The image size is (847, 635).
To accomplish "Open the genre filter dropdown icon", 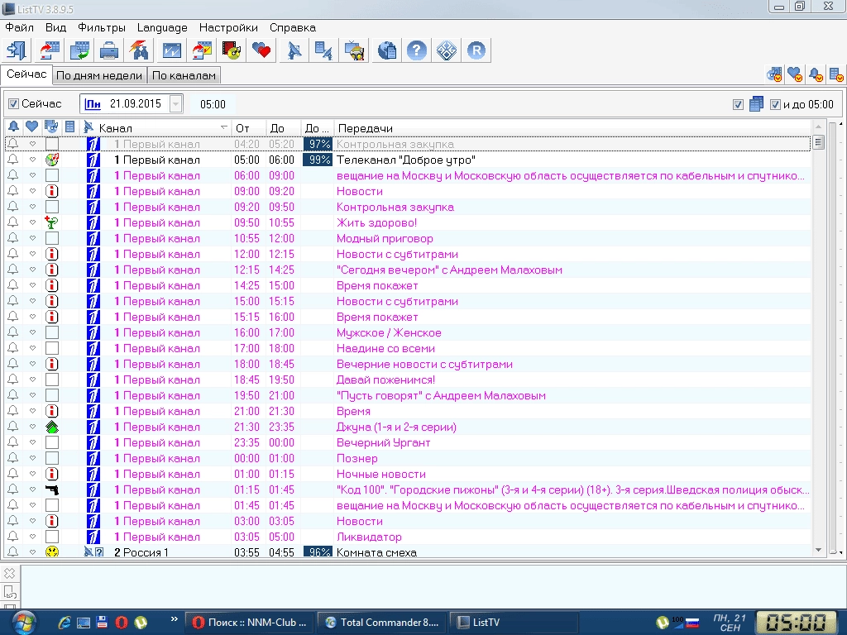I will (x=774, y=74).
